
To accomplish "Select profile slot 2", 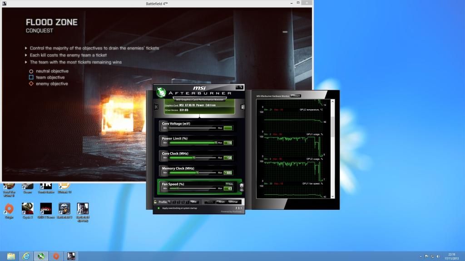I will 174,202.
